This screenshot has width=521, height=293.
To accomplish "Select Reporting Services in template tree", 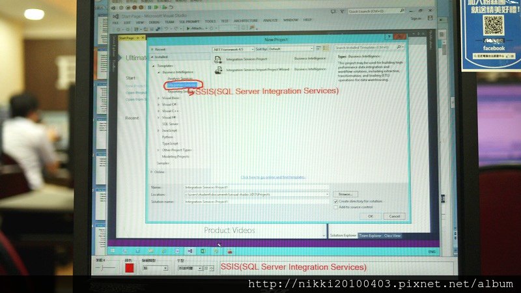I will tap(180, 92).
